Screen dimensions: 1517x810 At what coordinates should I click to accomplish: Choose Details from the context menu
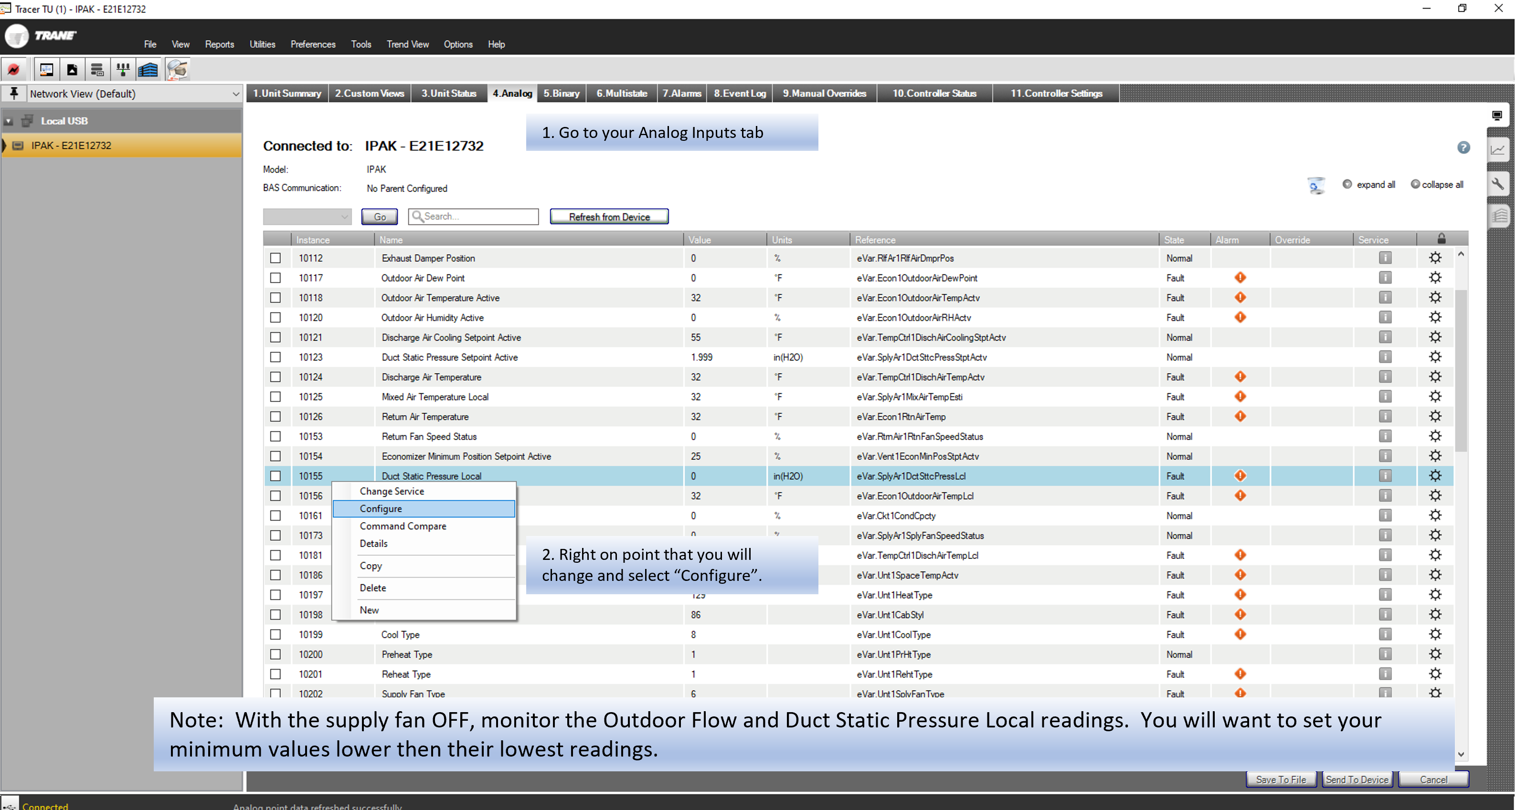[x=424, y=543]
